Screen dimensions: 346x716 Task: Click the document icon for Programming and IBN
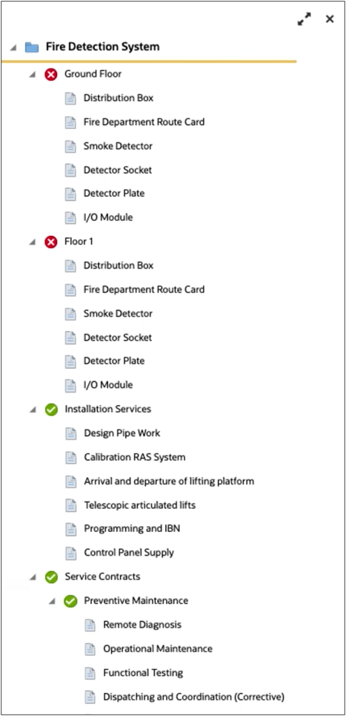[70, 529]
